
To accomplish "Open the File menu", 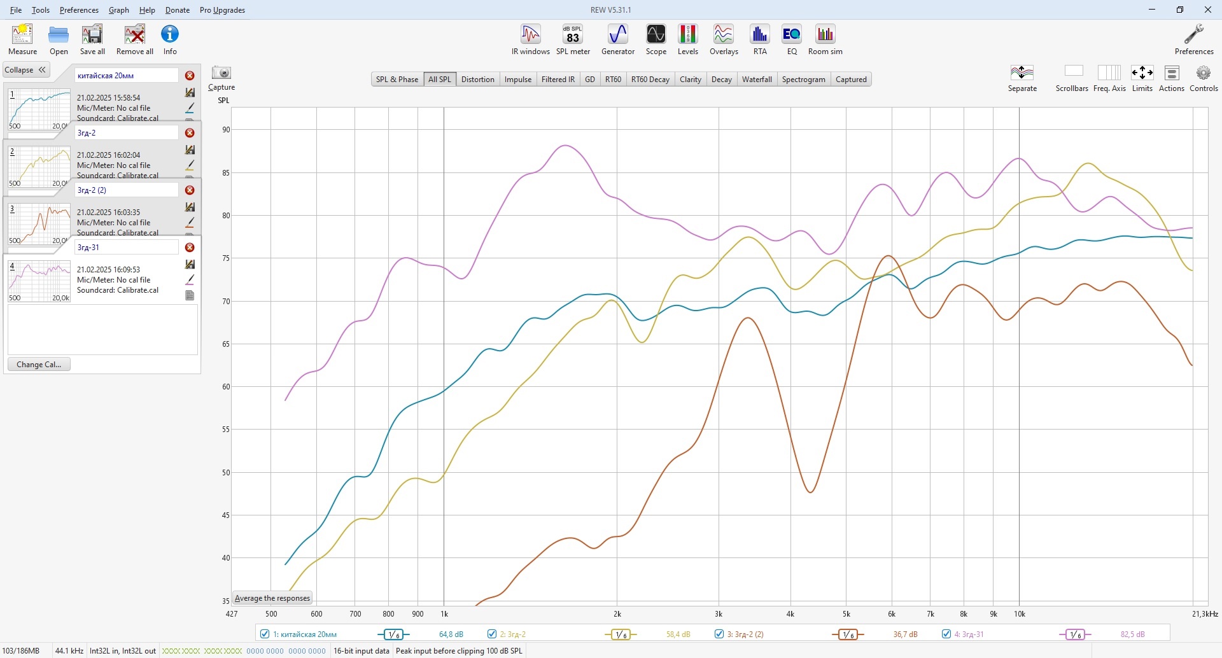I will 16,10.
